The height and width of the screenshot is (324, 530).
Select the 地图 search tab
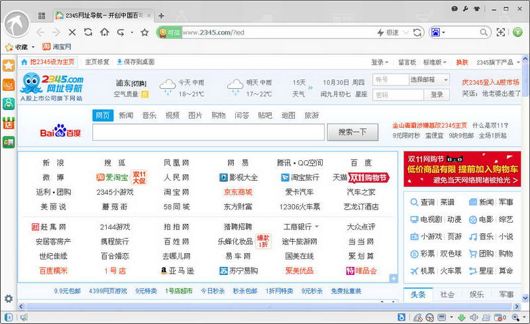tap(288, 115)
